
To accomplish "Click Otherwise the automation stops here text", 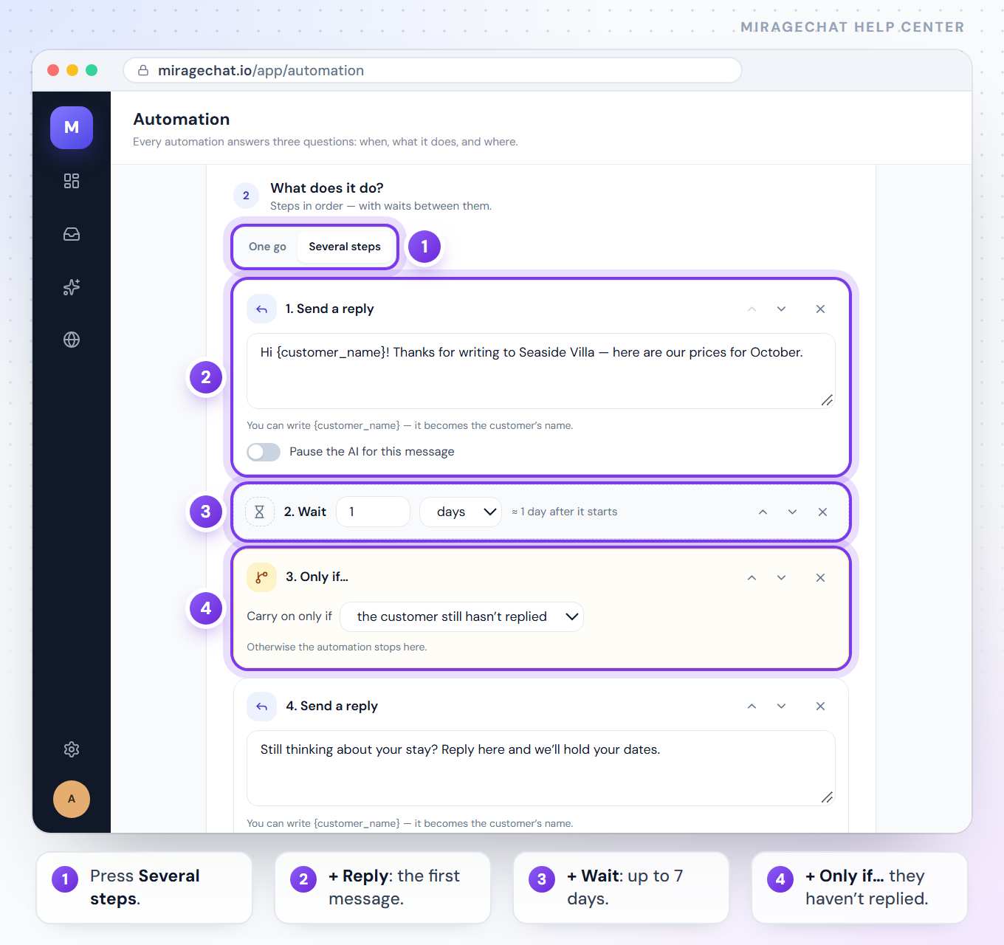I will [337, 647].
